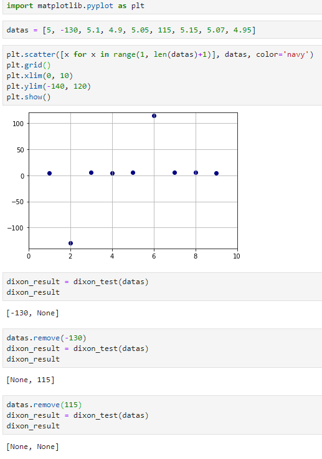Click the plt.ylim(-140, 120) line
This screenshot has width=322, height=459.
point(49,86)
